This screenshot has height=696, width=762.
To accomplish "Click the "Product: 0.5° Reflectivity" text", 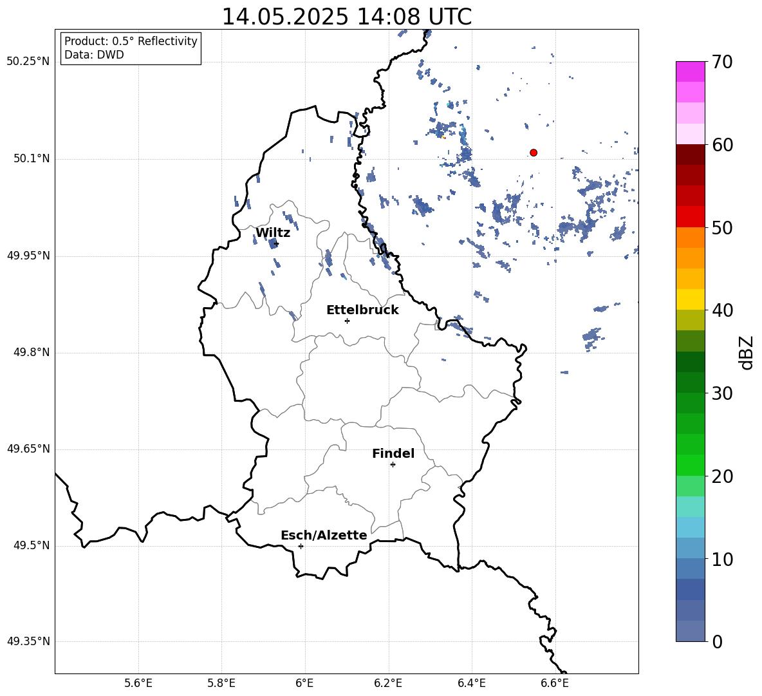I will click(x=131, y=41).
